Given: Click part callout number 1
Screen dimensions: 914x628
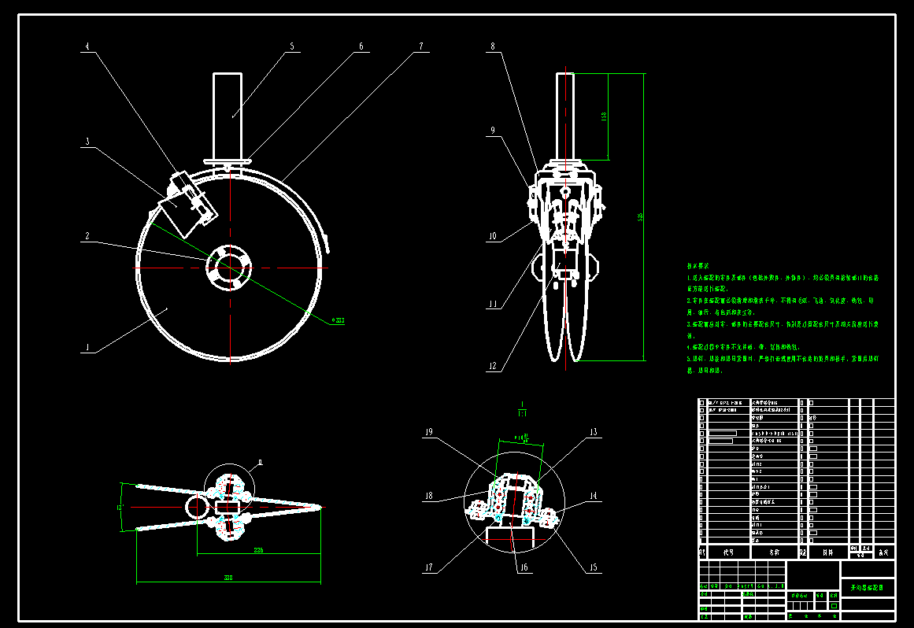Looking at the screenshot, I should click(x=87, y=348).
